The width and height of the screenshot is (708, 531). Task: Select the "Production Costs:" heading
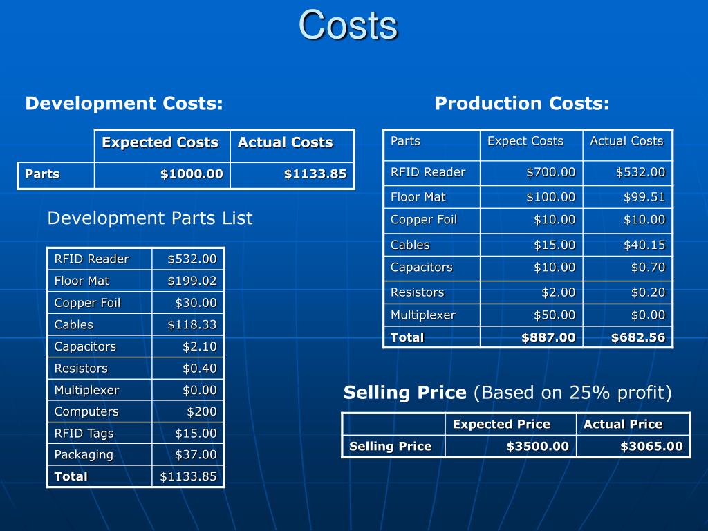point(522,104)
